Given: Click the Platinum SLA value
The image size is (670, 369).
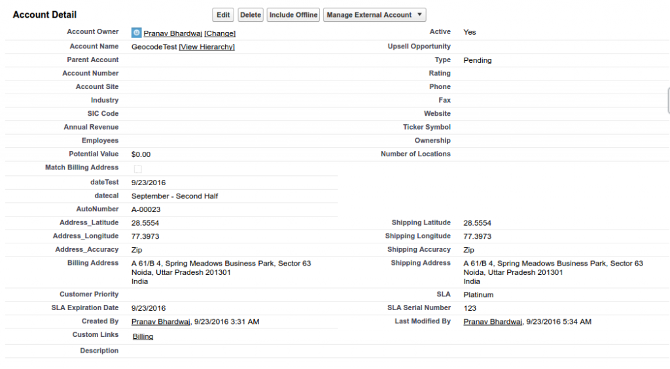Looking at the screenshot, I should click(478, 295).
